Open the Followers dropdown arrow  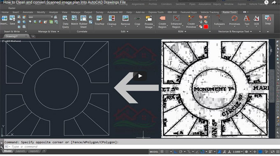point(219,27)
